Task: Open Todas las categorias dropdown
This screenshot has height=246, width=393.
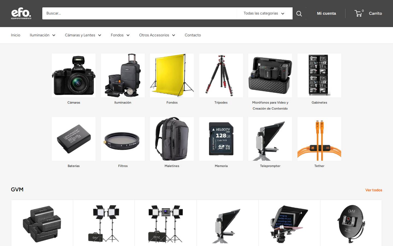Action: [264, 13]
